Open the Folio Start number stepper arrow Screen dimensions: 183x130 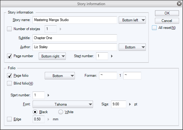[x=48, y=95]
